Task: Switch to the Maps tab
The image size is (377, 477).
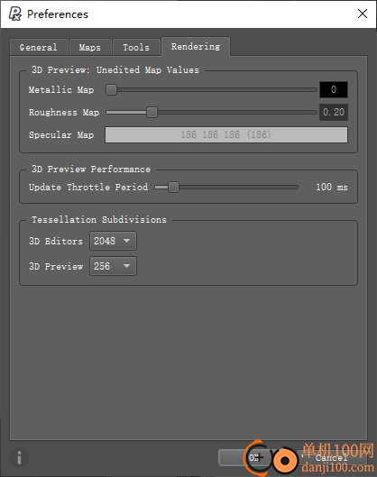Action: (90, 47)
